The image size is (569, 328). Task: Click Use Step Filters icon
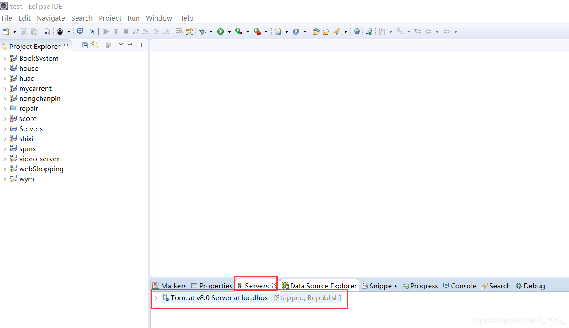click(190, 31)
